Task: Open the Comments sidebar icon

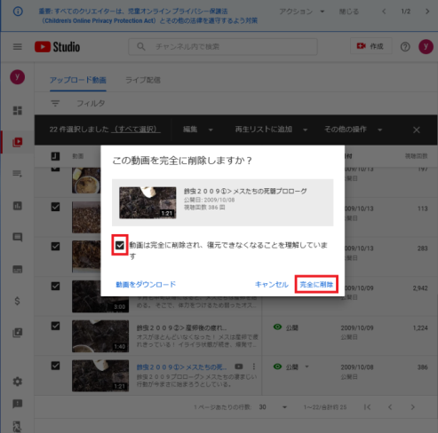Action: [18, 237]
